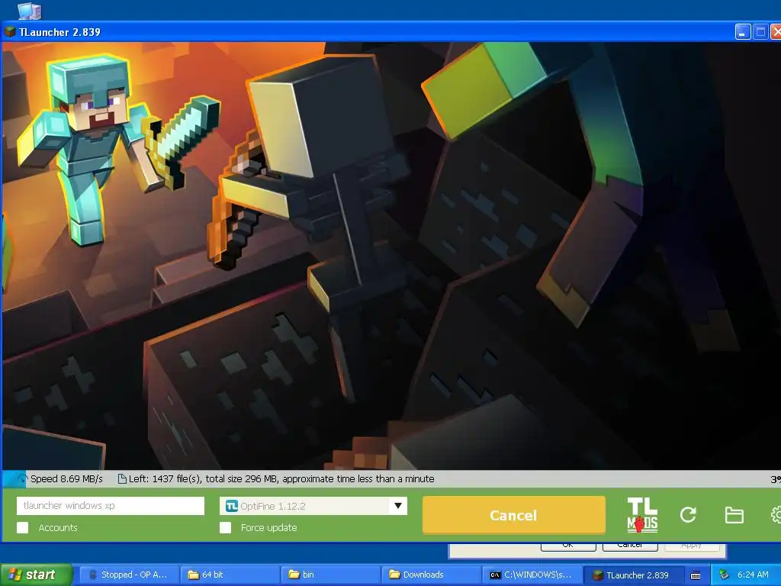Minimize the TLauncher window
This screenshot has height=586, width=781.
[743, 32]
